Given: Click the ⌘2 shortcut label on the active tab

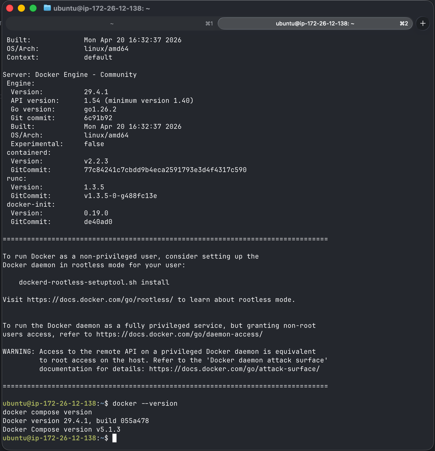Looking at the screenshot, I should [404, 23].
